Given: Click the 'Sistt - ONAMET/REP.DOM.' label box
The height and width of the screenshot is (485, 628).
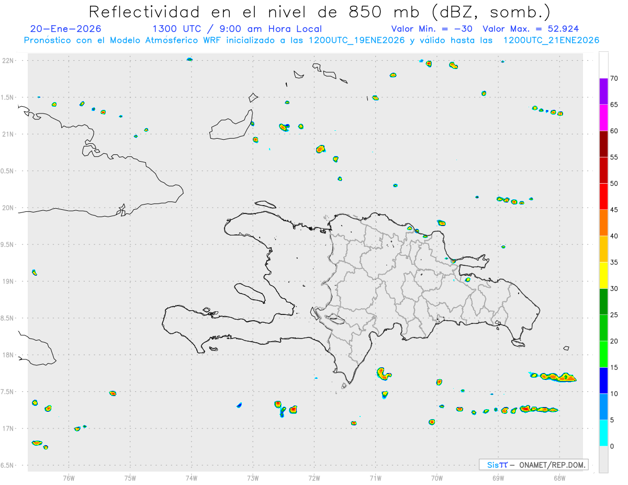Looking at the screenshot, I should tap(533, 465).
